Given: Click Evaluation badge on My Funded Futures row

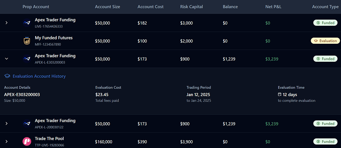Looking at the screenshot, I should click(x=325, y=41).
